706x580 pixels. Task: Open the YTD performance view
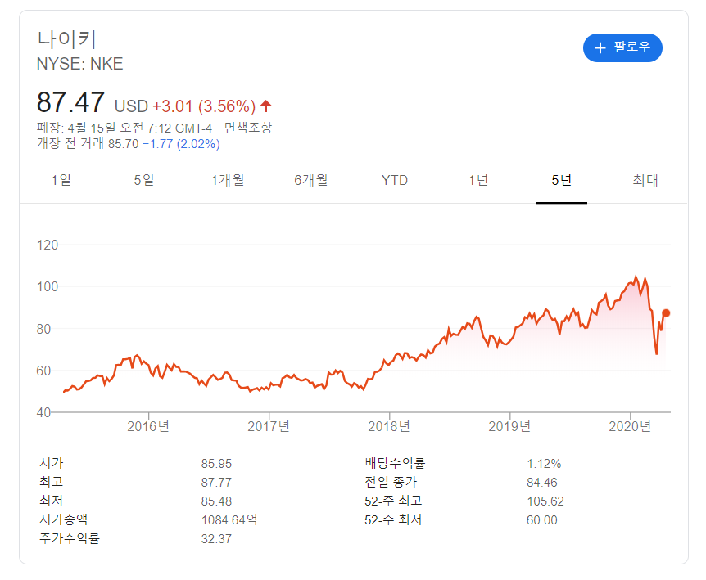pyautogui.click(x=394, y=181)
